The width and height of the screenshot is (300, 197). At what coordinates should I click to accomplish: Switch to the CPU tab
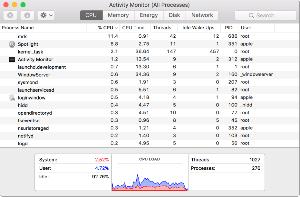point(91,15)
